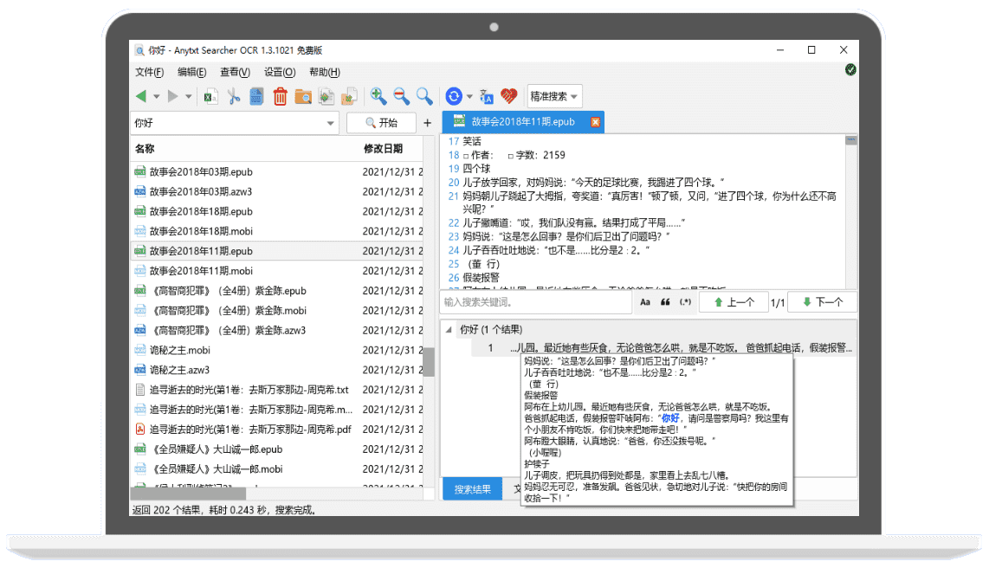989x568 pixels.
Task: Click the blue refresh index icon
Action: (454, 96)
